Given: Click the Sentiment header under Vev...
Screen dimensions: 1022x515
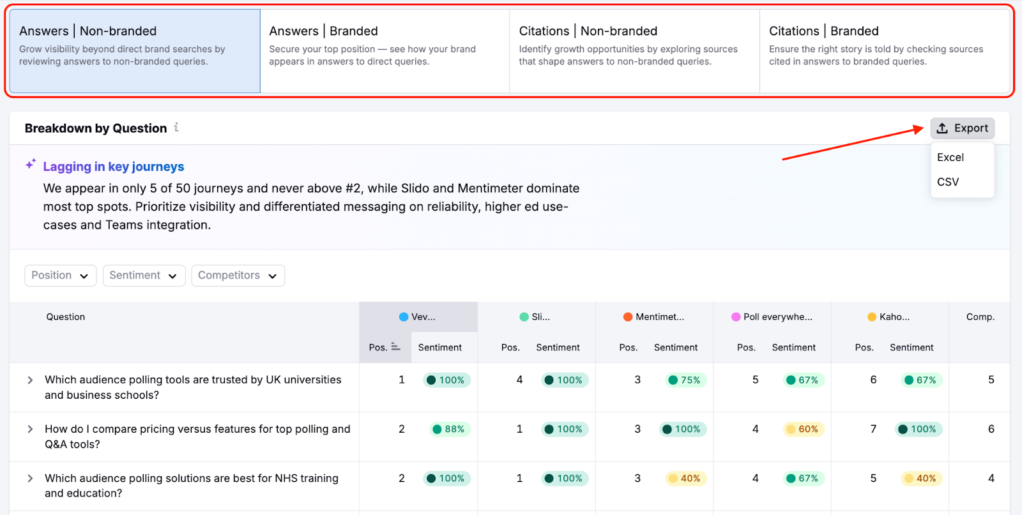Looking at the screenshot, I should 440,348.
